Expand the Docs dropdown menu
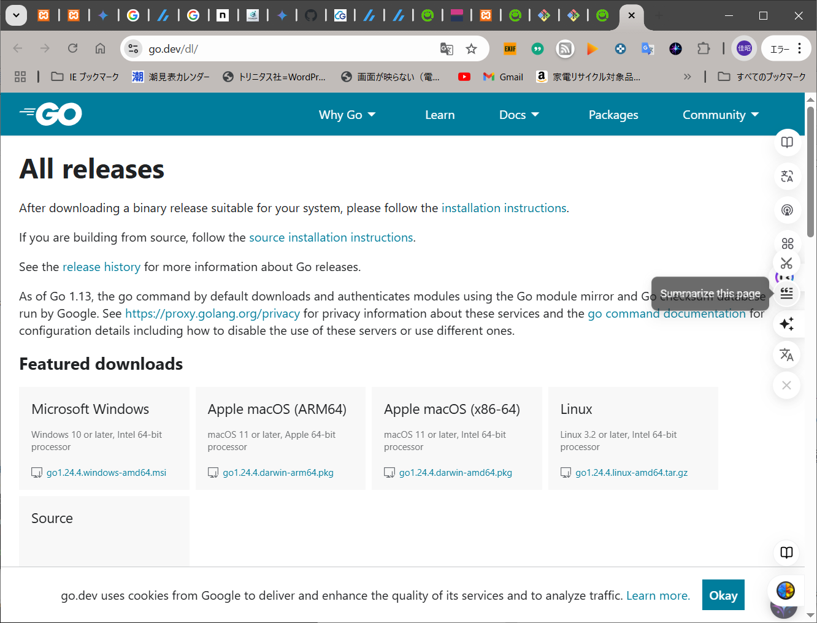This screenshot has width=817, height=623. click(519, 115)
